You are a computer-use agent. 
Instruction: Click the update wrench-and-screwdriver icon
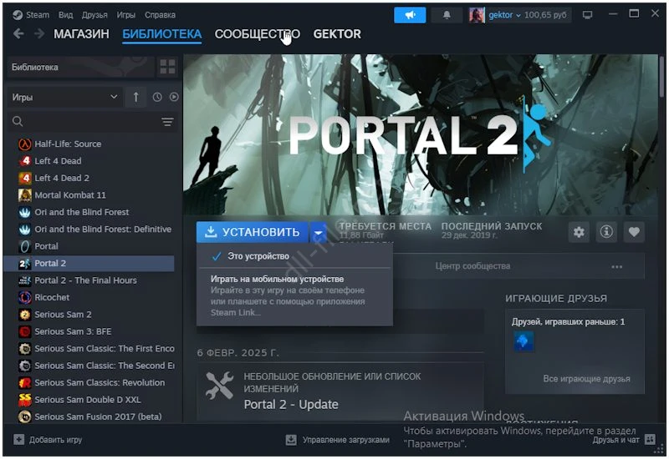[x=219, y=385]
